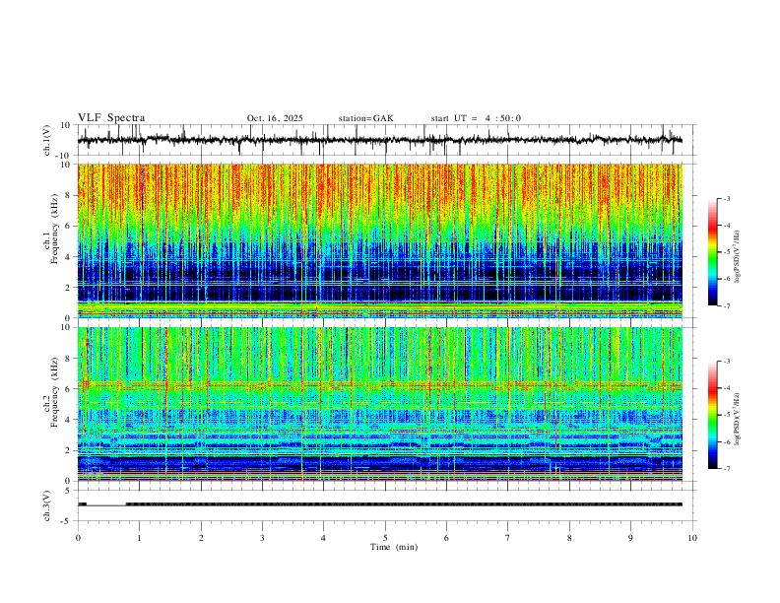Click time axis tick label '10'

692,538
